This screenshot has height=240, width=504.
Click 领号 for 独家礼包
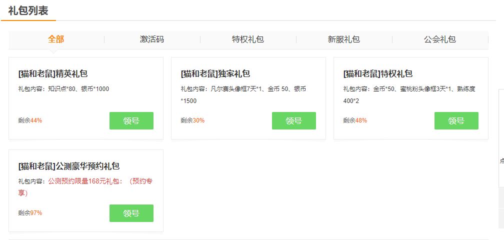tap(294, 121)
